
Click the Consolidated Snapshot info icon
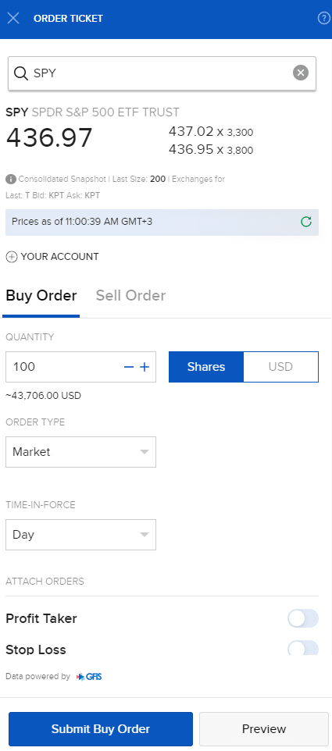(10, 179)
